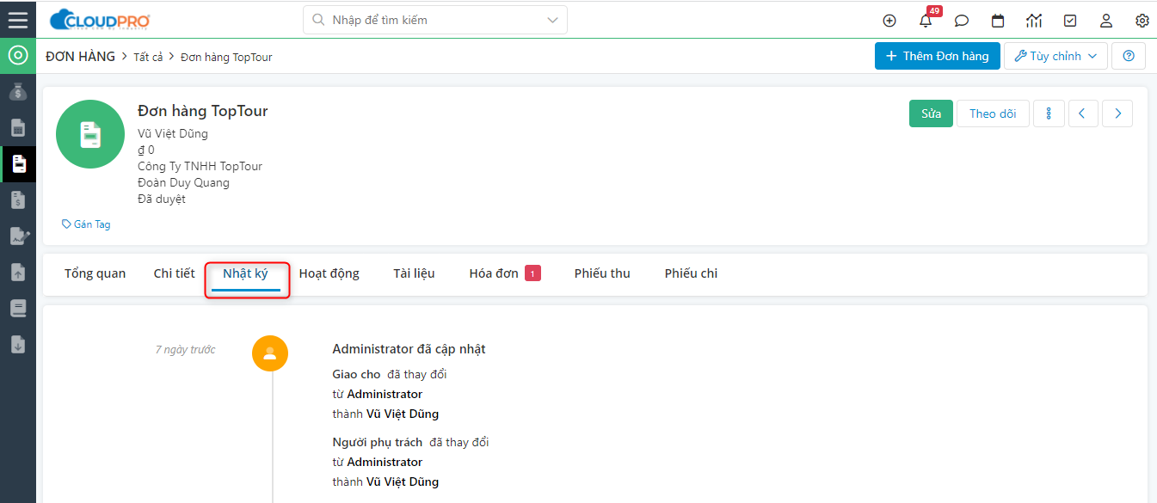Image resolution: width=1157 pixels, height=503 pixels.
Task: Click the Người phụ trách field label
Action: click(x=378, y=442)
